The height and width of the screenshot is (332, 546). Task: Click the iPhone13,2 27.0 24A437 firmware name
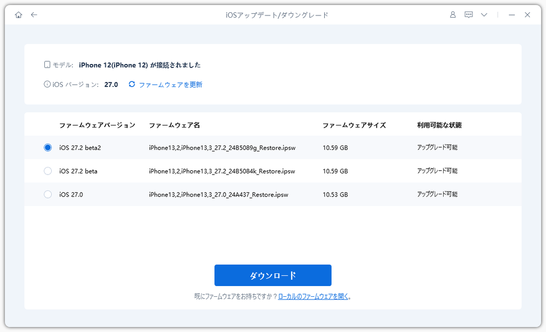(x=218, y=195)
